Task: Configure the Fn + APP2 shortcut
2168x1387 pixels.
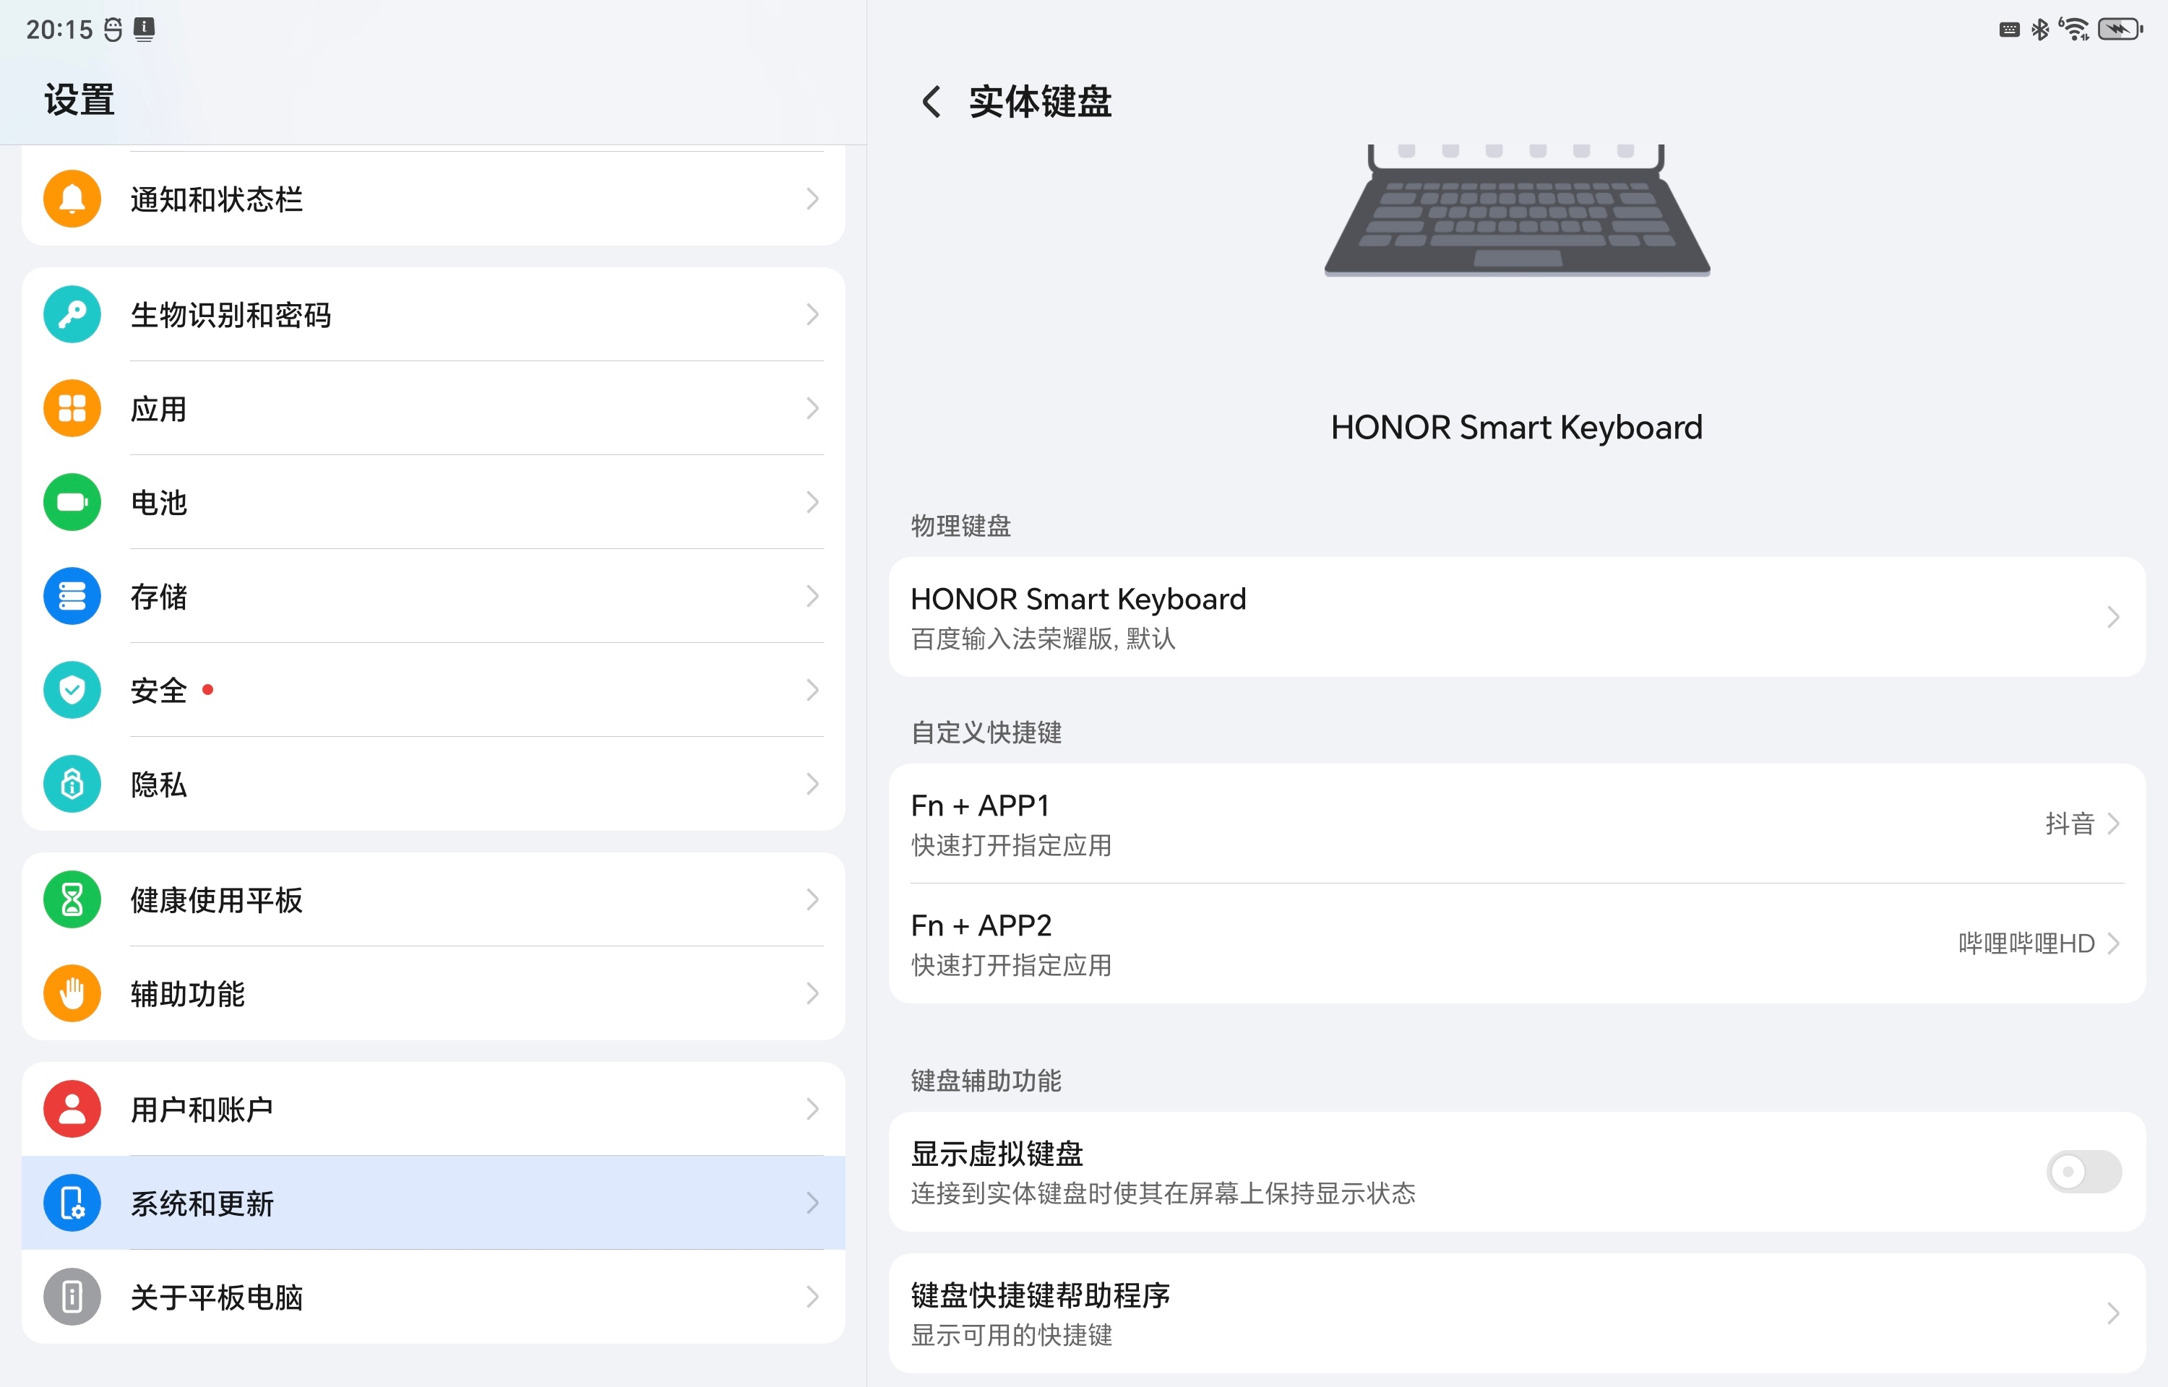Action: point(1517,943)
